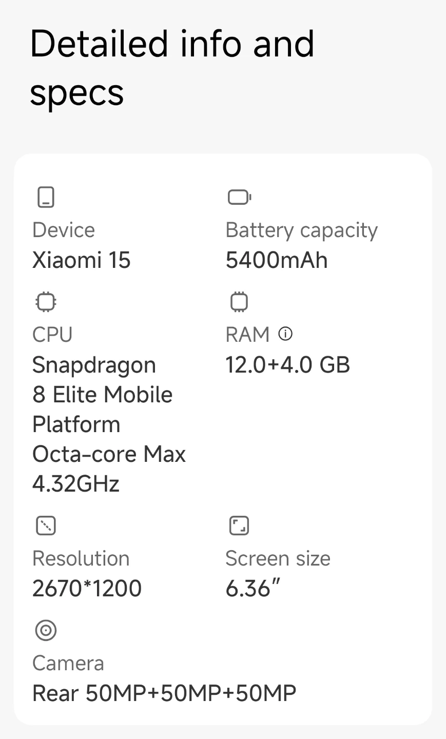This screenshot has height=739, width=446.
Task: Tap the Snapdragon 8 Elite CPU text
Action: pos(103,424)
